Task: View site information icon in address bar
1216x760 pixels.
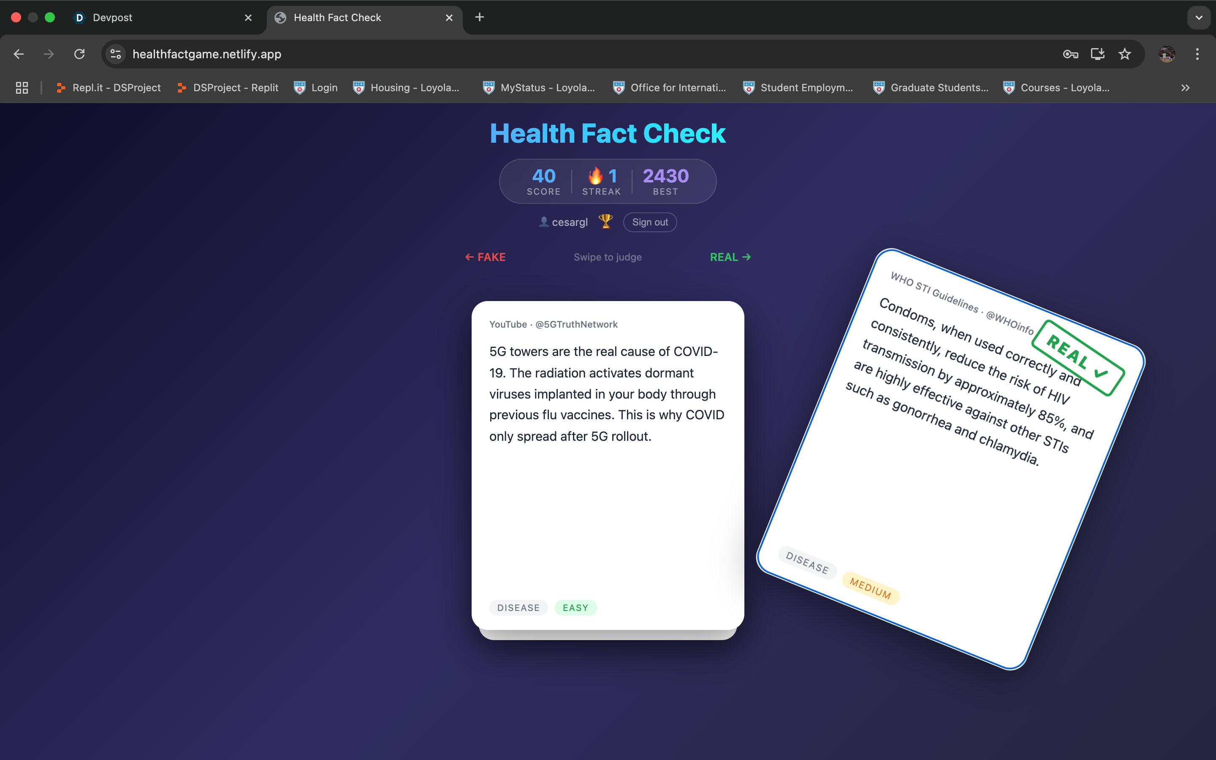Action: point(116,54)
